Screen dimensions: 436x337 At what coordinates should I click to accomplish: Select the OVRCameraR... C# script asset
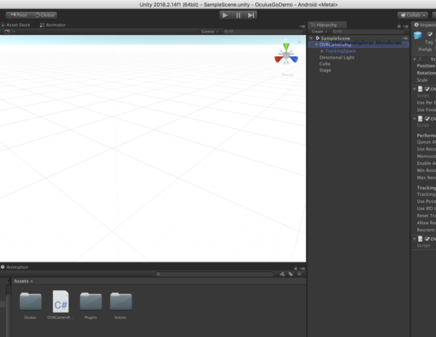click(60, 305)
